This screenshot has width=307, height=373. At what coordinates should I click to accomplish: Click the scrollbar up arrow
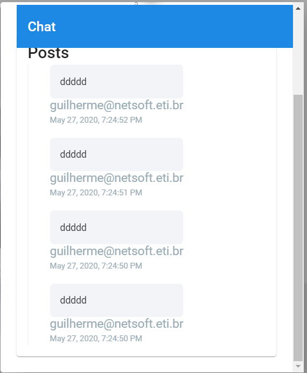(298, 9)
